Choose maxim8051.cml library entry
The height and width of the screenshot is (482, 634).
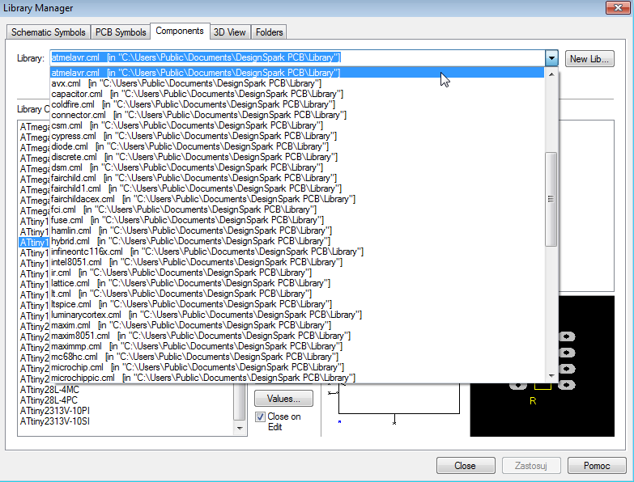click(297, 336)
